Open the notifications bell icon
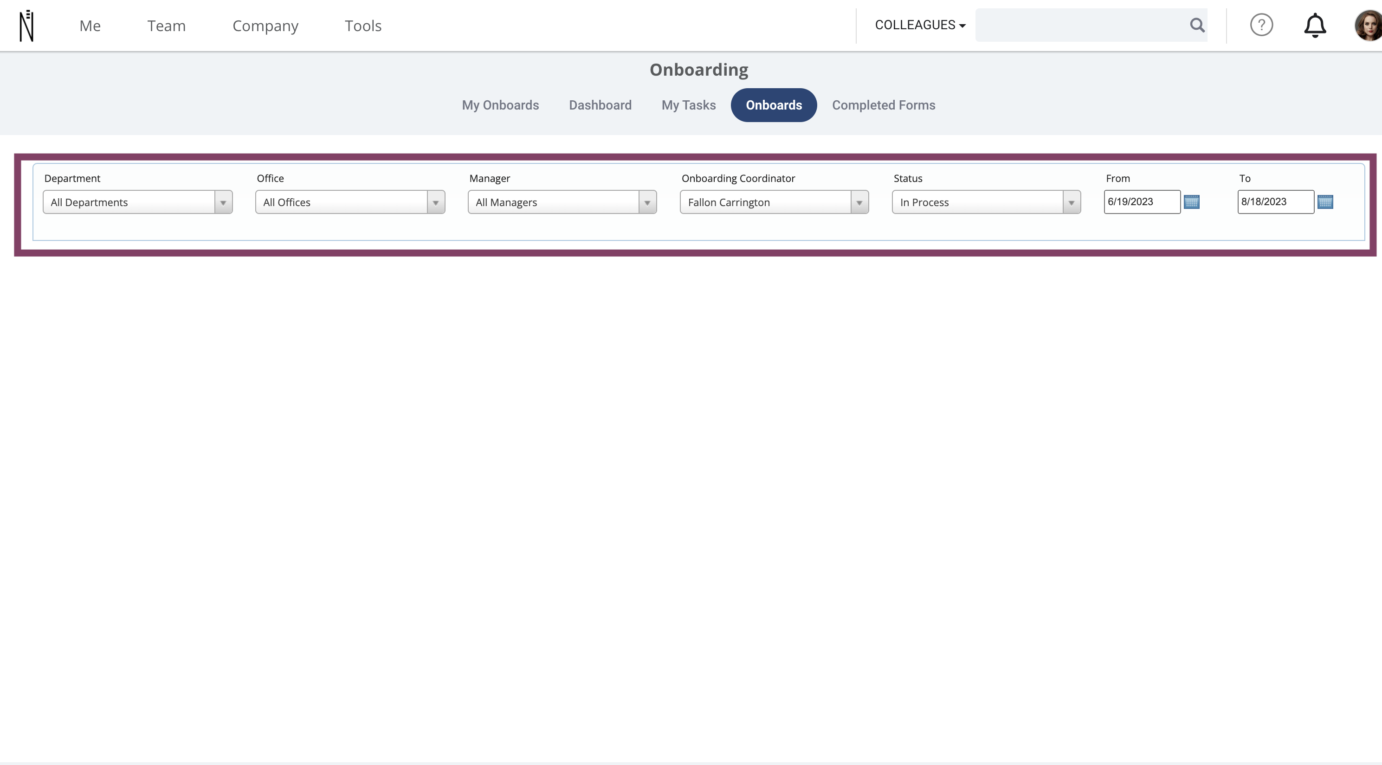1382x765 pixels. 1315,25
